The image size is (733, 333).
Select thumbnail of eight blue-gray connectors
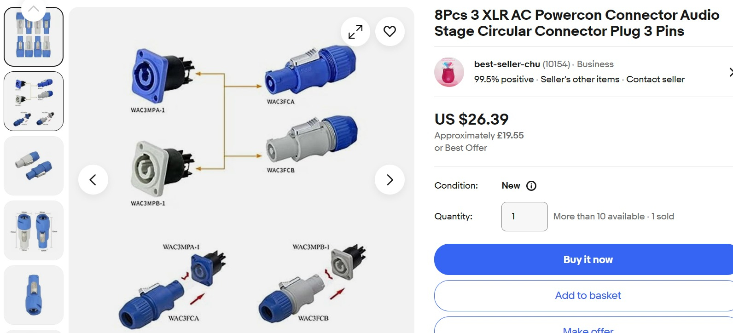[34, 37]
